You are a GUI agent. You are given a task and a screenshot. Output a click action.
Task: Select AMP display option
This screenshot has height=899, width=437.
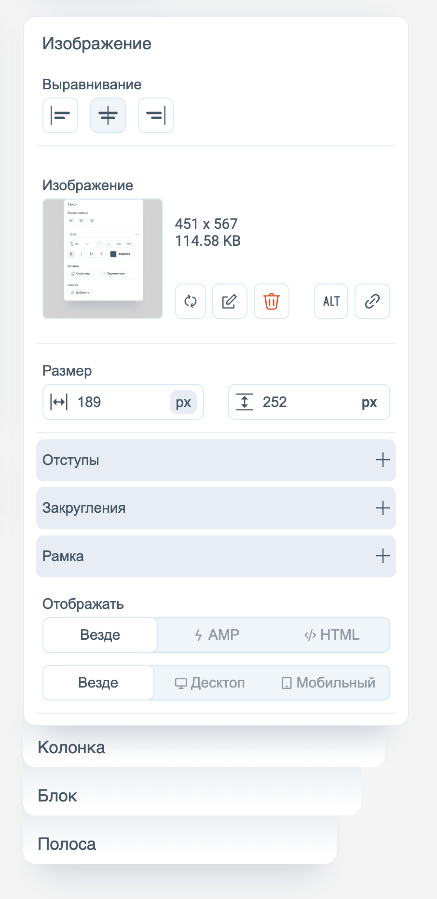point(217,635)
